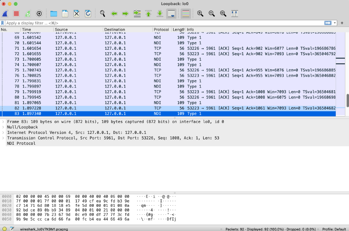Open the Loopback lo0 title bar menu
349x231 pixels.
[x=174, y=3]
